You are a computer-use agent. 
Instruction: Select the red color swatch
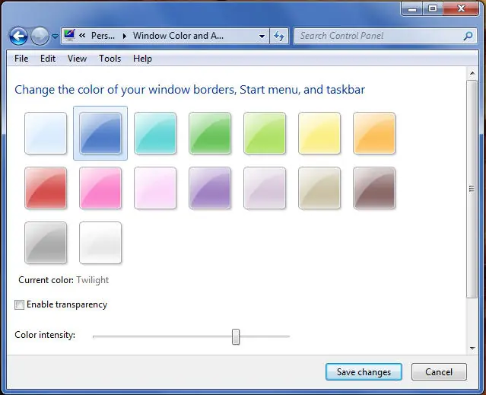pos(46,188)
